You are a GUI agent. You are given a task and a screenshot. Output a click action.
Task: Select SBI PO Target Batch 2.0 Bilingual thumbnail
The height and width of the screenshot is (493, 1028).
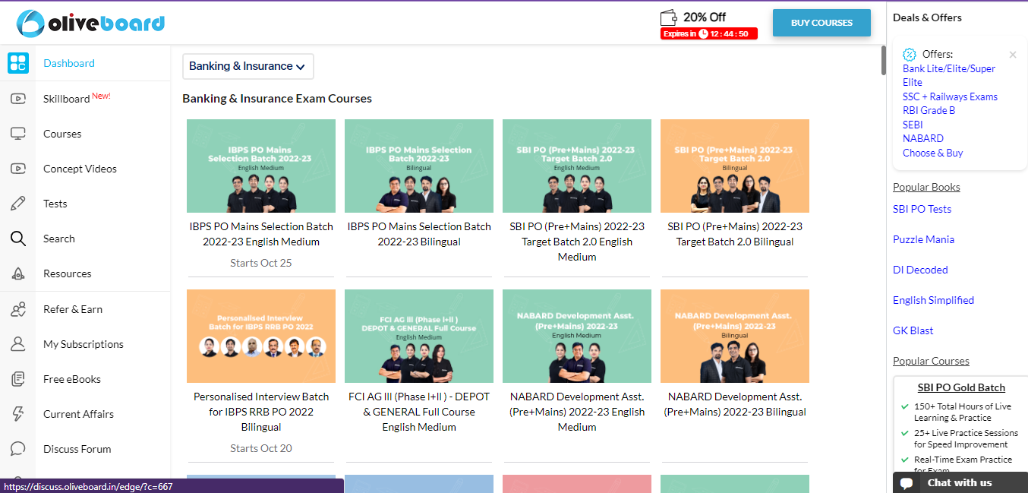pos(735,166)
